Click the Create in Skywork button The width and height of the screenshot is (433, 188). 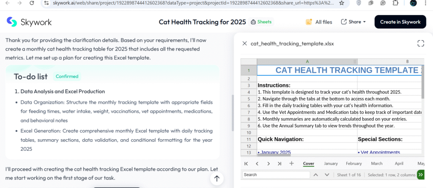[x=400, y=22]
